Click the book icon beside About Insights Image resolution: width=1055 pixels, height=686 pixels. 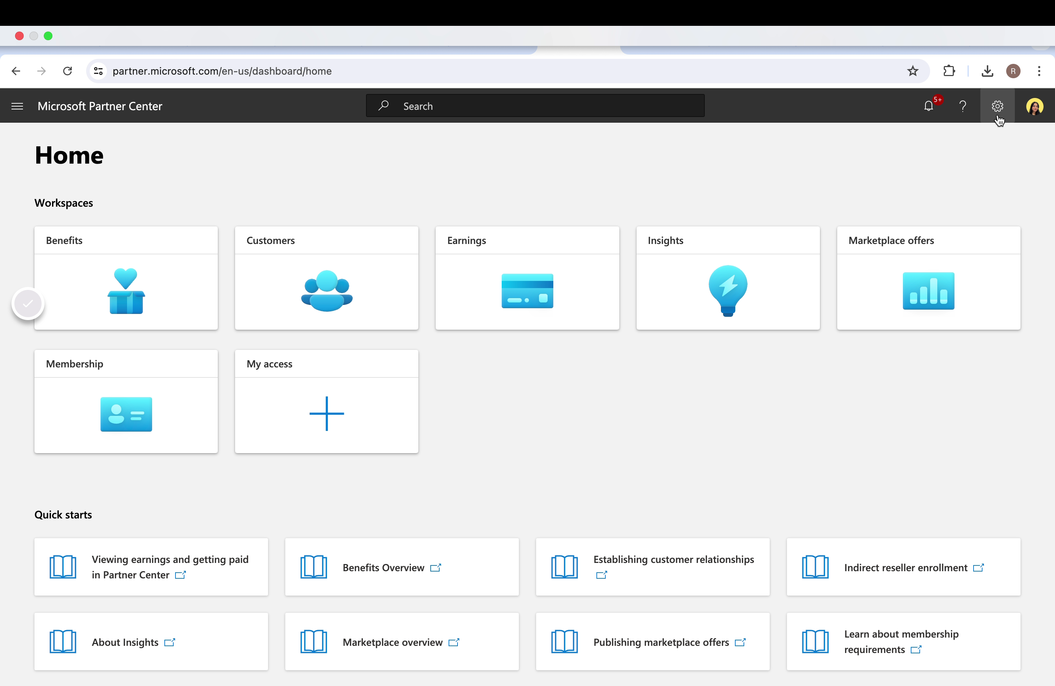click(x=62, y=642)
